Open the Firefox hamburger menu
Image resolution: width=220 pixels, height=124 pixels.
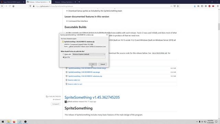(218, 6)
